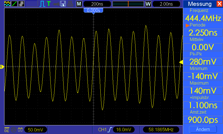
Task: Click the dual-waveform channel icon
Action: (x=7, y=4)
